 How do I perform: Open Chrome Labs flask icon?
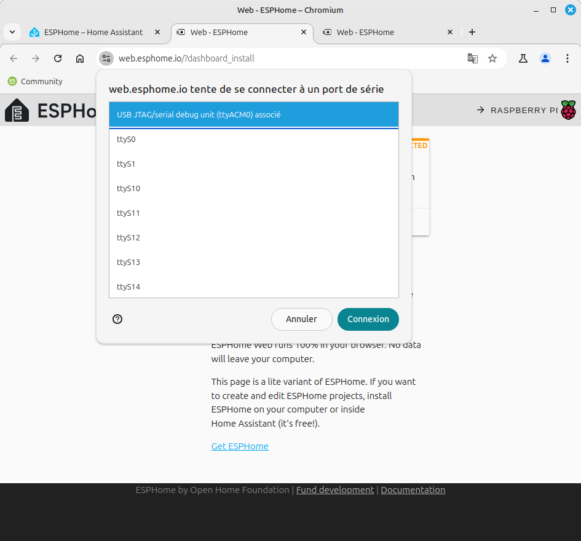point(523,58)
